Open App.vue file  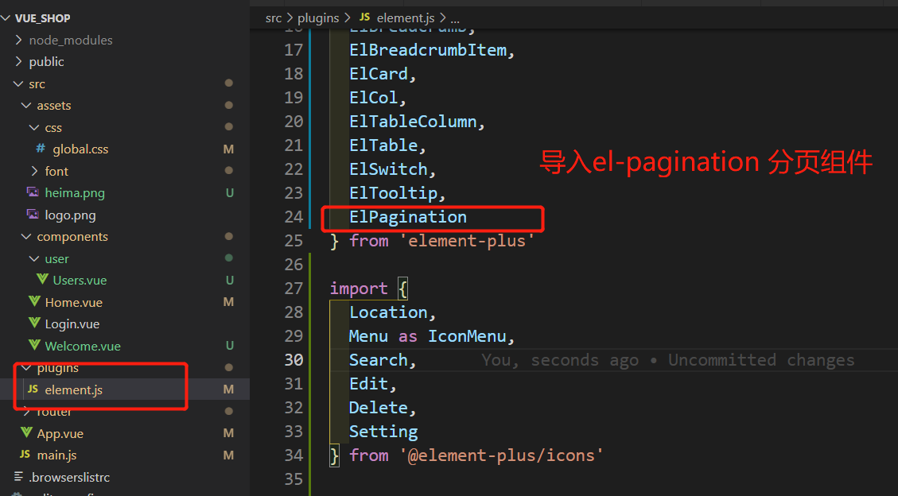point(60,434)
